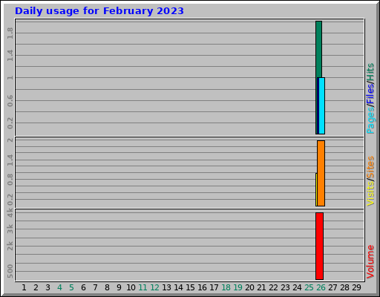Click the red Volume legend label
Image resolution: width=380 pixels, height=297 pixels.
370,262
